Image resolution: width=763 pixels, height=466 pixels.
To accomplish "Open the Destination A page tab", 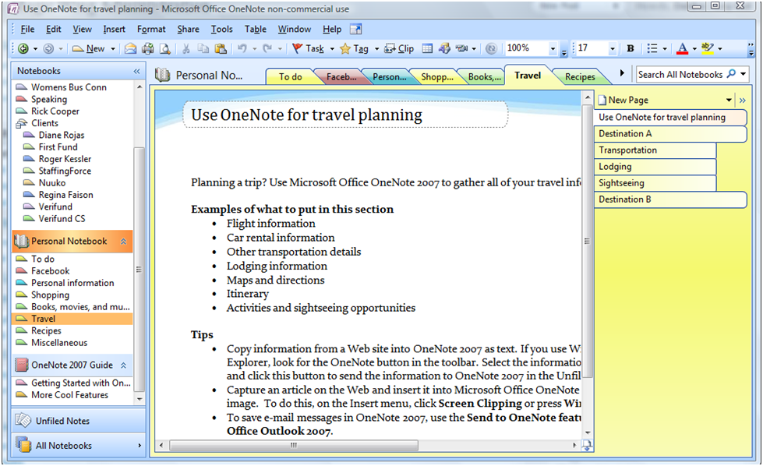I will click(669, 134).
